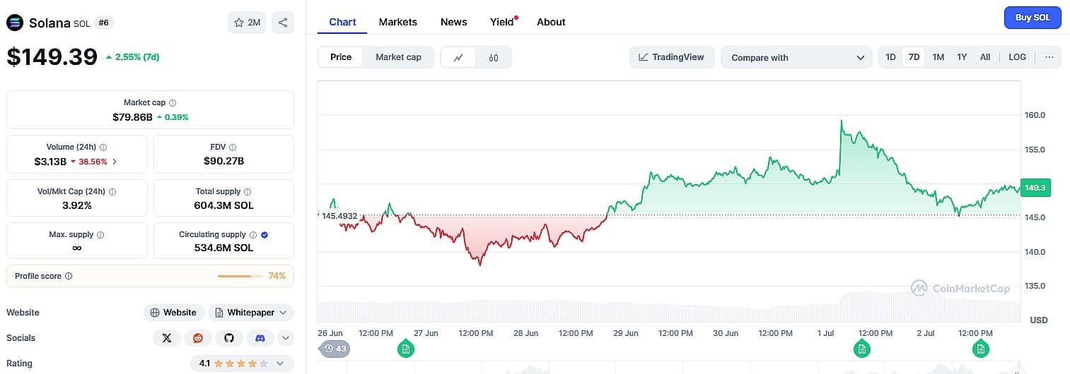This screenshot has width=1070, height=374.
Task: Open the Compare with dropdown
Action: click(x=796, y=57)
